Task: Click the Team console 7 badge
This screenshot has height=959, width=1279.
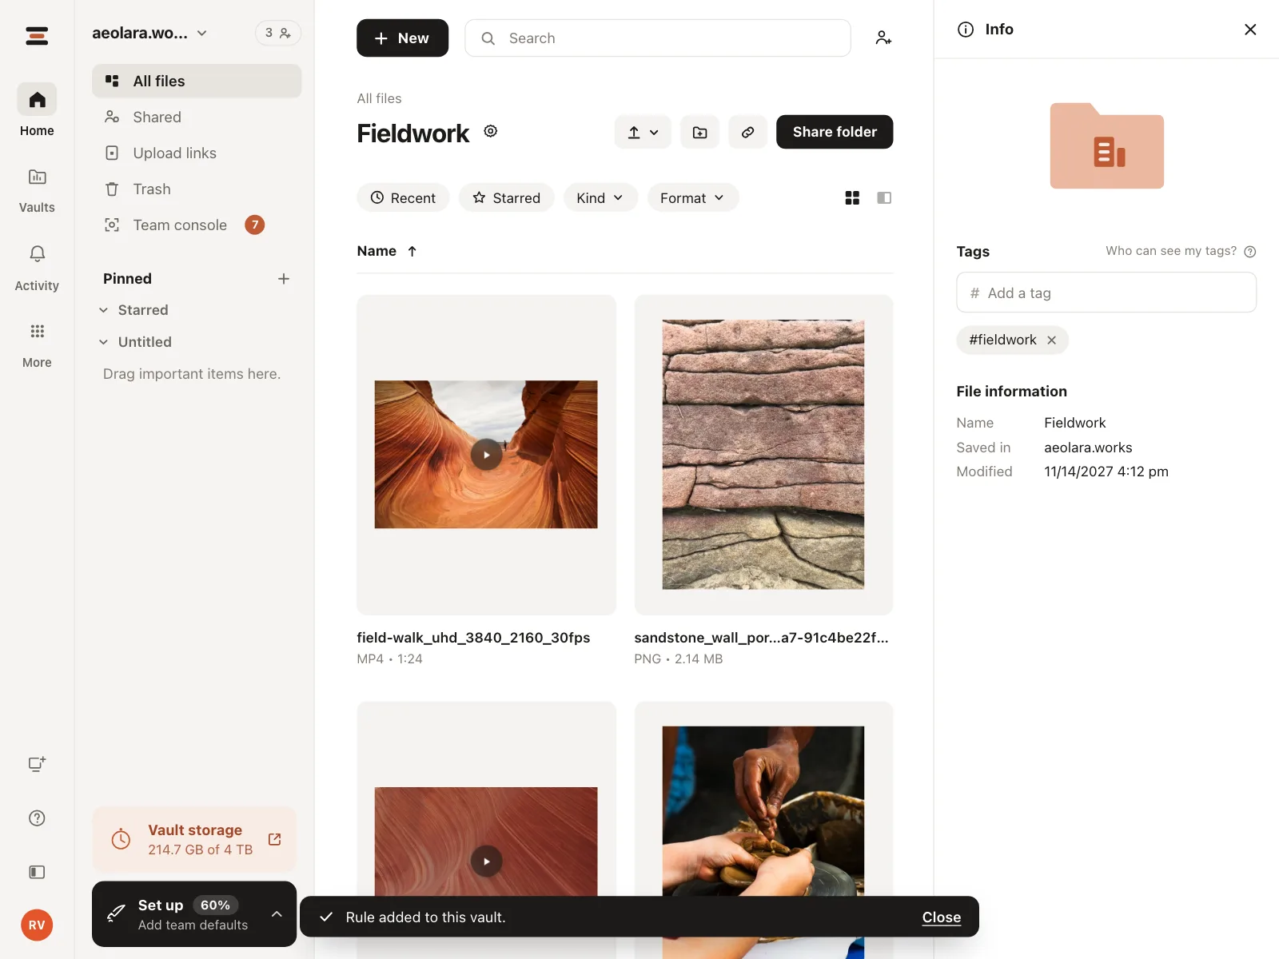Action: [x=255, y=225]
